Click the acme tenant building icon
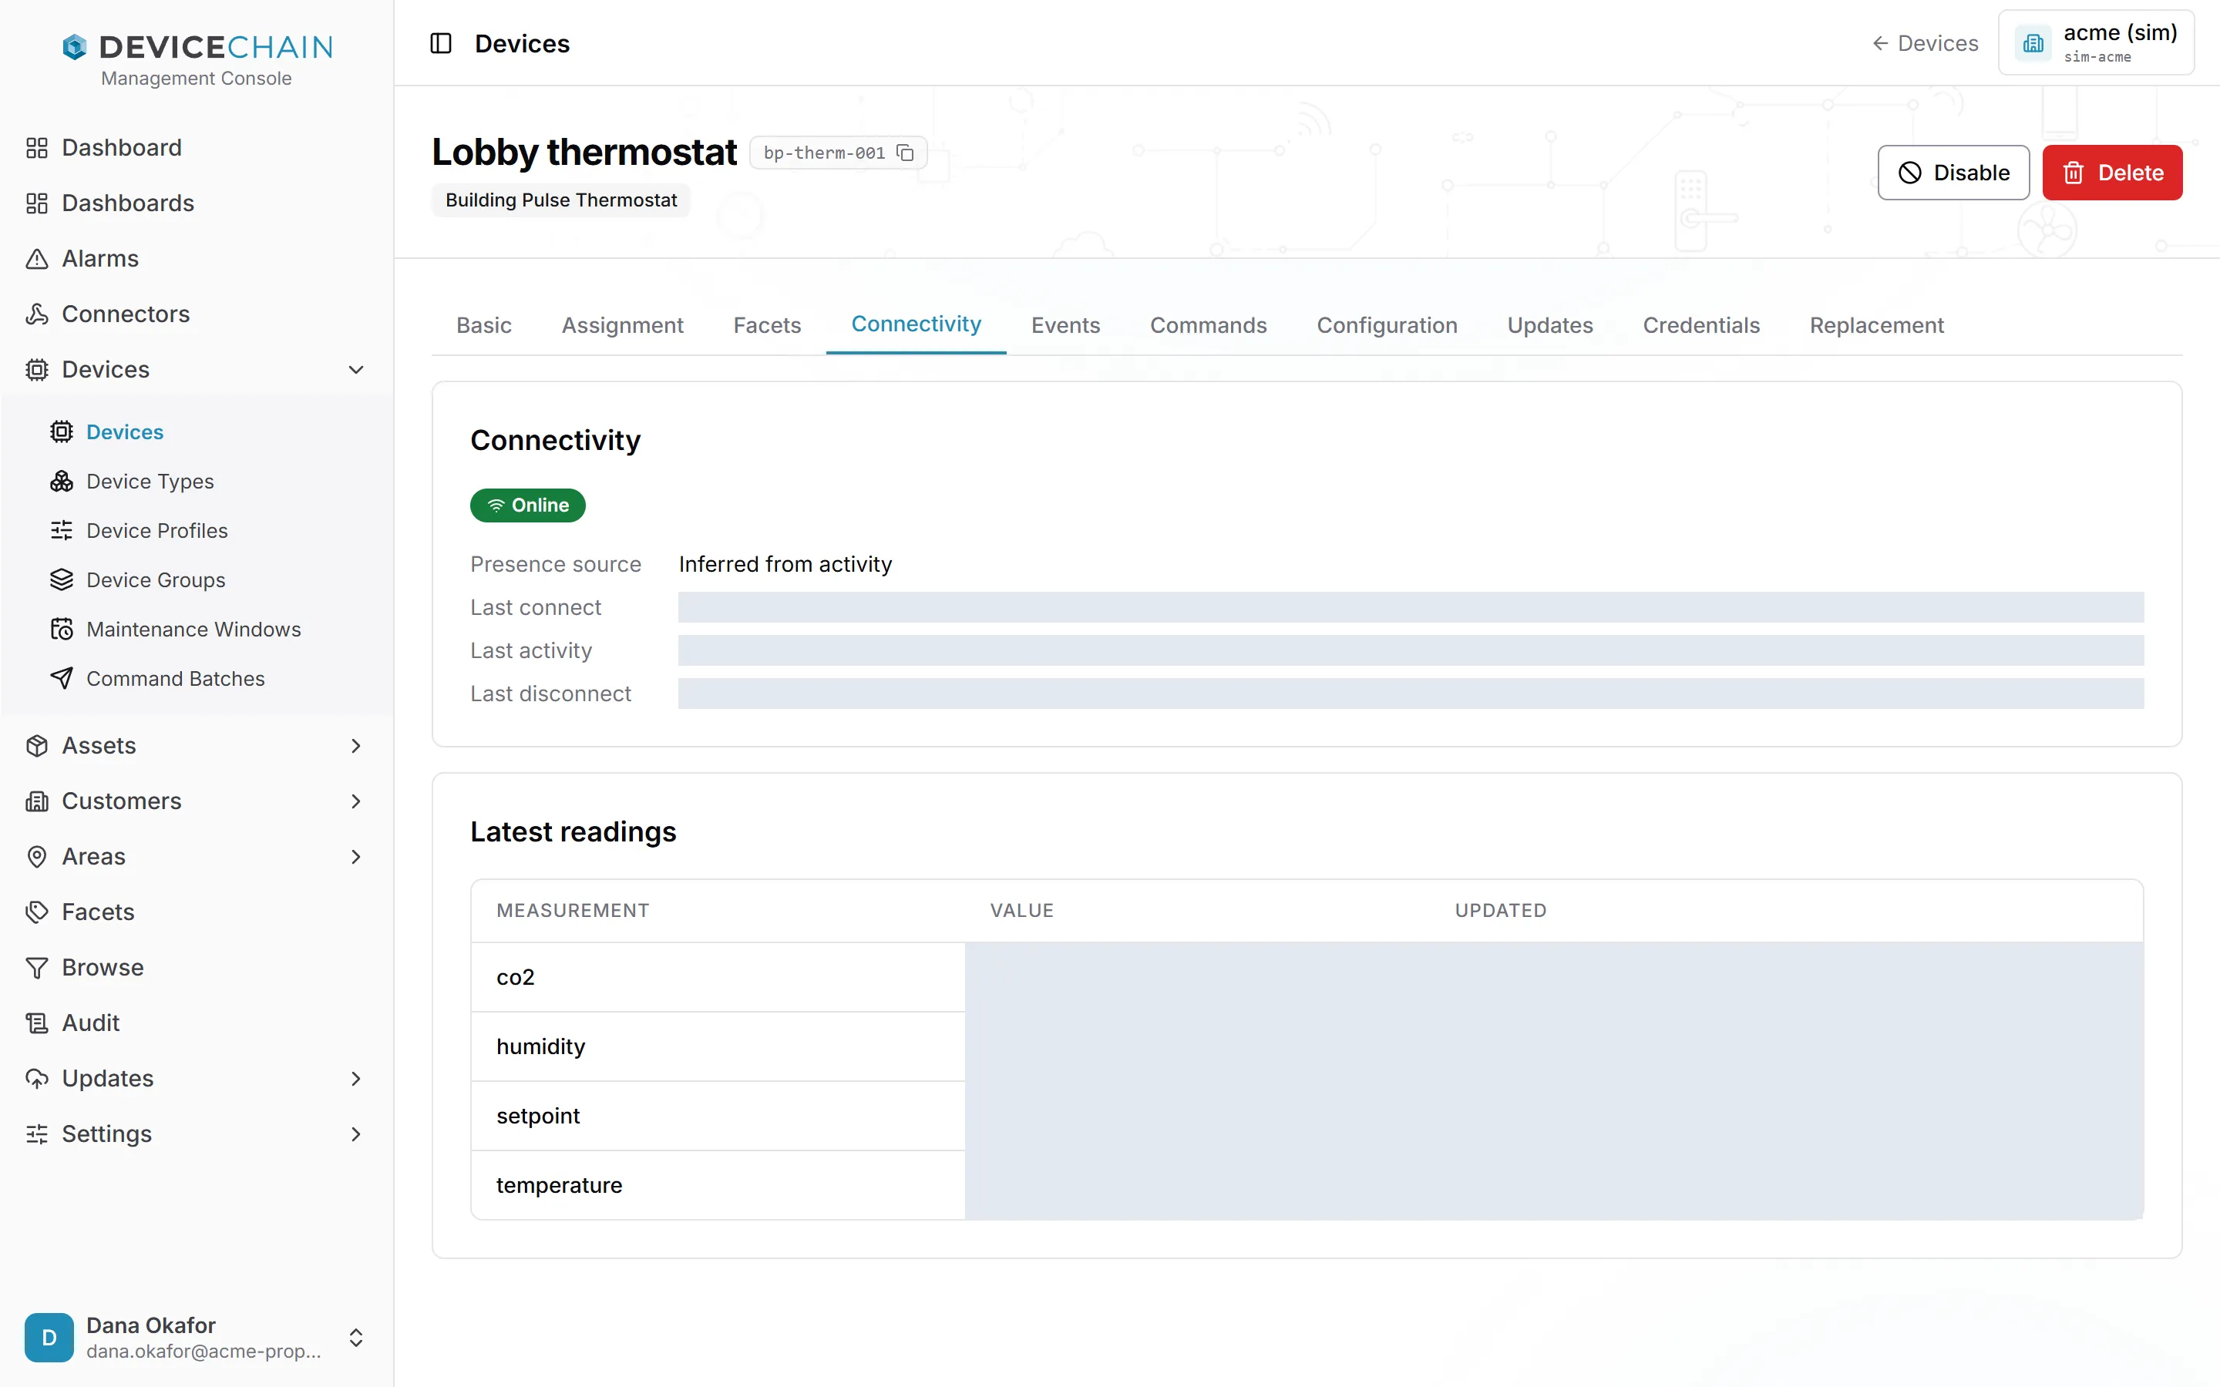 (2033, 43)
